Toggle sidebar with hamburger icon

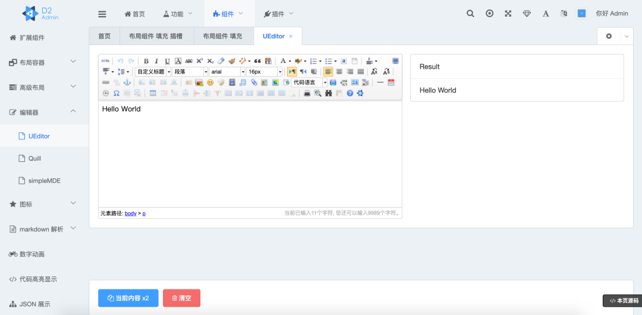[102, 14]
